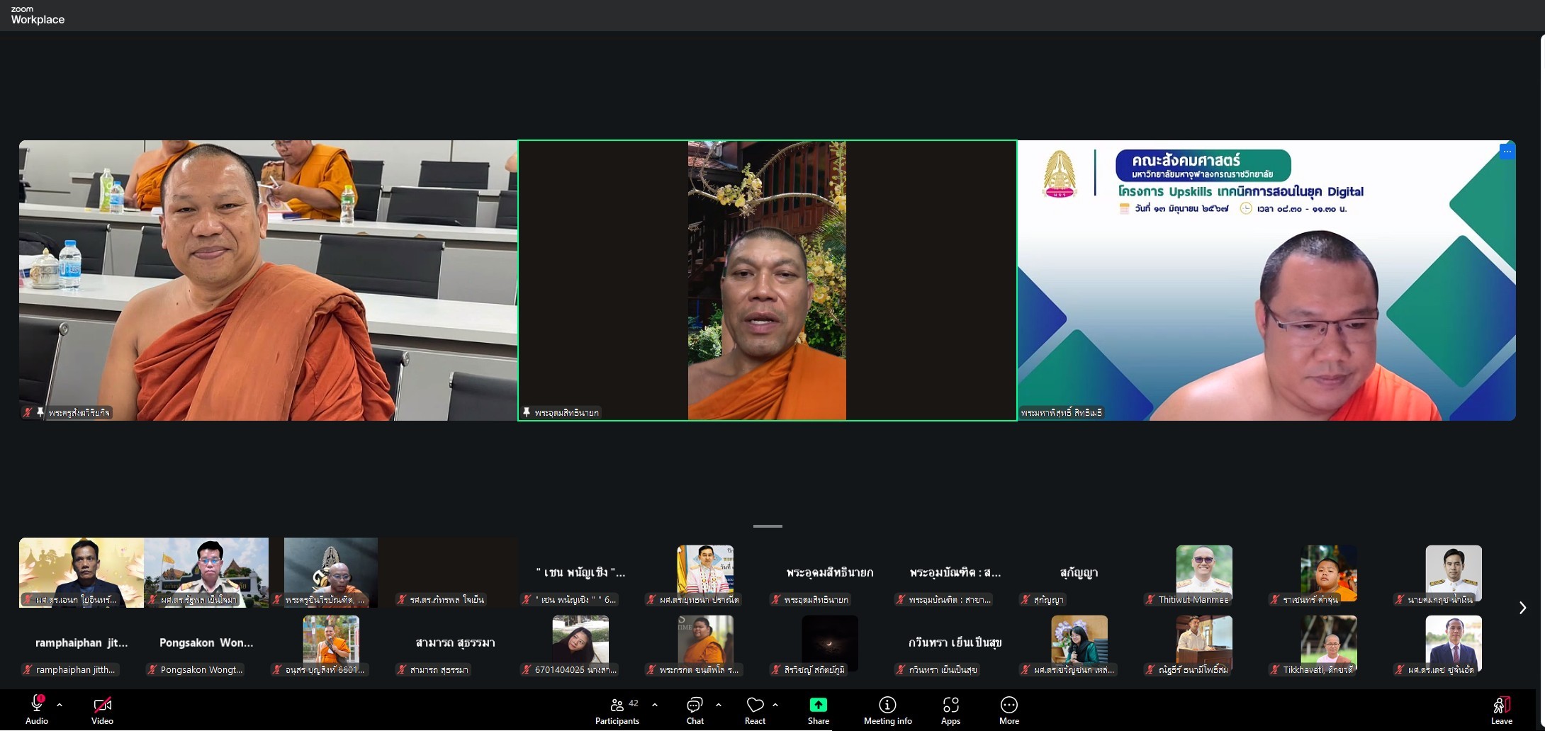
Task: Click the active speaker's center video tile
Action: click(767, 280)
